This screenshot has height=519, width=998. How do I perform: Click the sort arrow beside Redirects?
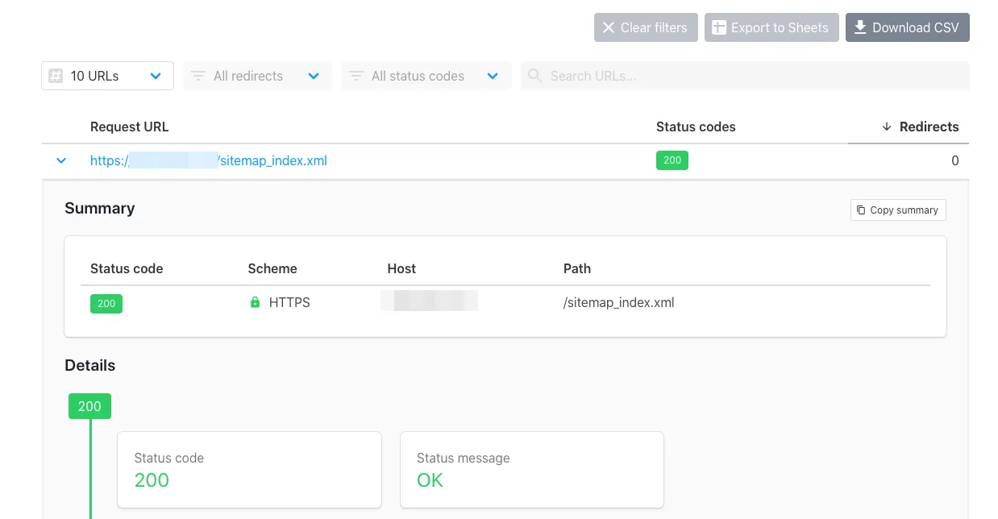(887, 127)
